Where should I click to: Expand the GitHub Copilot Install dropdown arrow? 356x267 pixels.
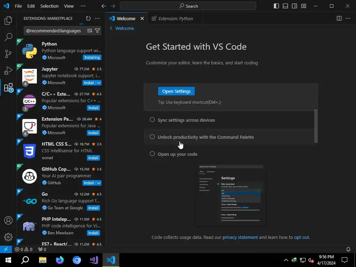[99, 183]
